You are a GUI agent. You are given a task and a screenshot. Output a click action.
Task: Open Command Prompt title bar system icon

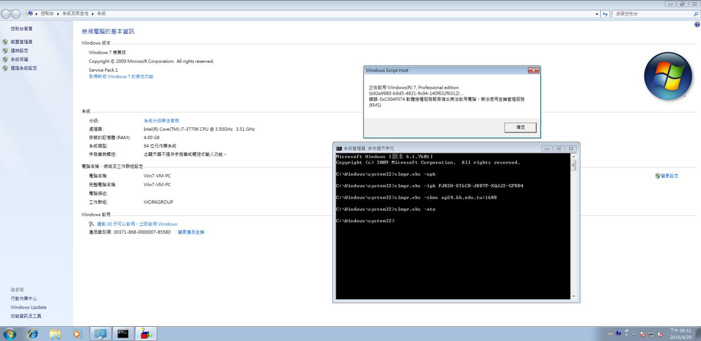point(339,148)
